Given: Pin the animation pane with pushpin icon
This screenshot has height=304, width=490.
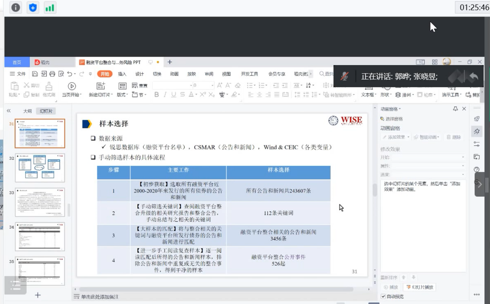Looking at the screenshot, I should (455, 109).
